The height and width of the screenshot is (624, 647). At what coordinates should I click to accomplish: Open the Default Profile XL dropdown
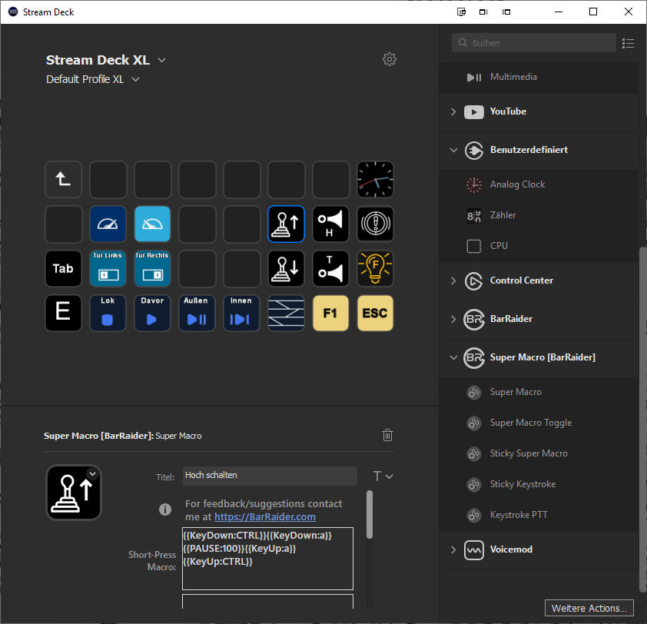(x=135, y=79)
